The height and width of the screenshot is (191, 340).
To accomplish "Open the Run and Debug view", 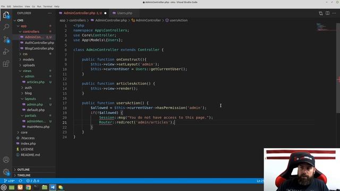I will click(6, 51).
